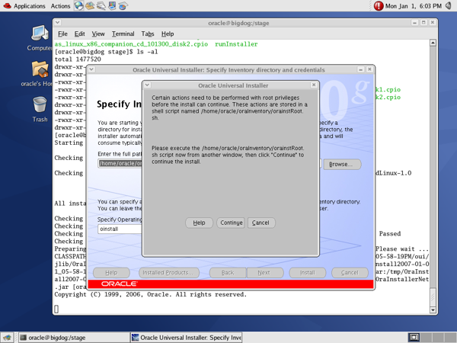Screen dimensions: 457x343
Task: Click the date and time clock
Action: [414, 6]
